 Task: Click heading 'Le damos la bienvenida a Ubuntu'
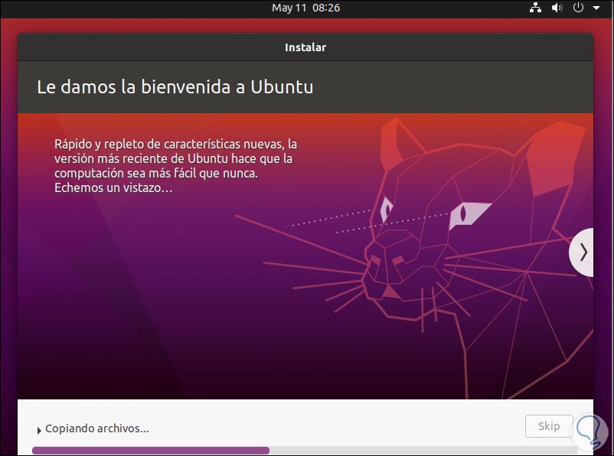pyautogui.click(x=175, y=86)
